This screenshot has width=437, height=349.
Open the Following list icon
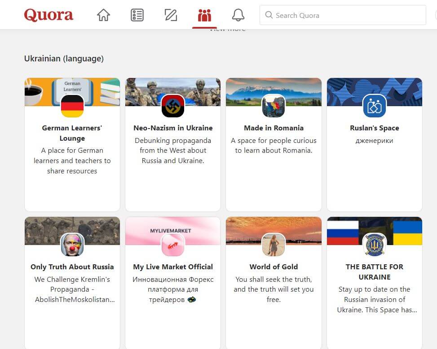(x=137, y=15)
